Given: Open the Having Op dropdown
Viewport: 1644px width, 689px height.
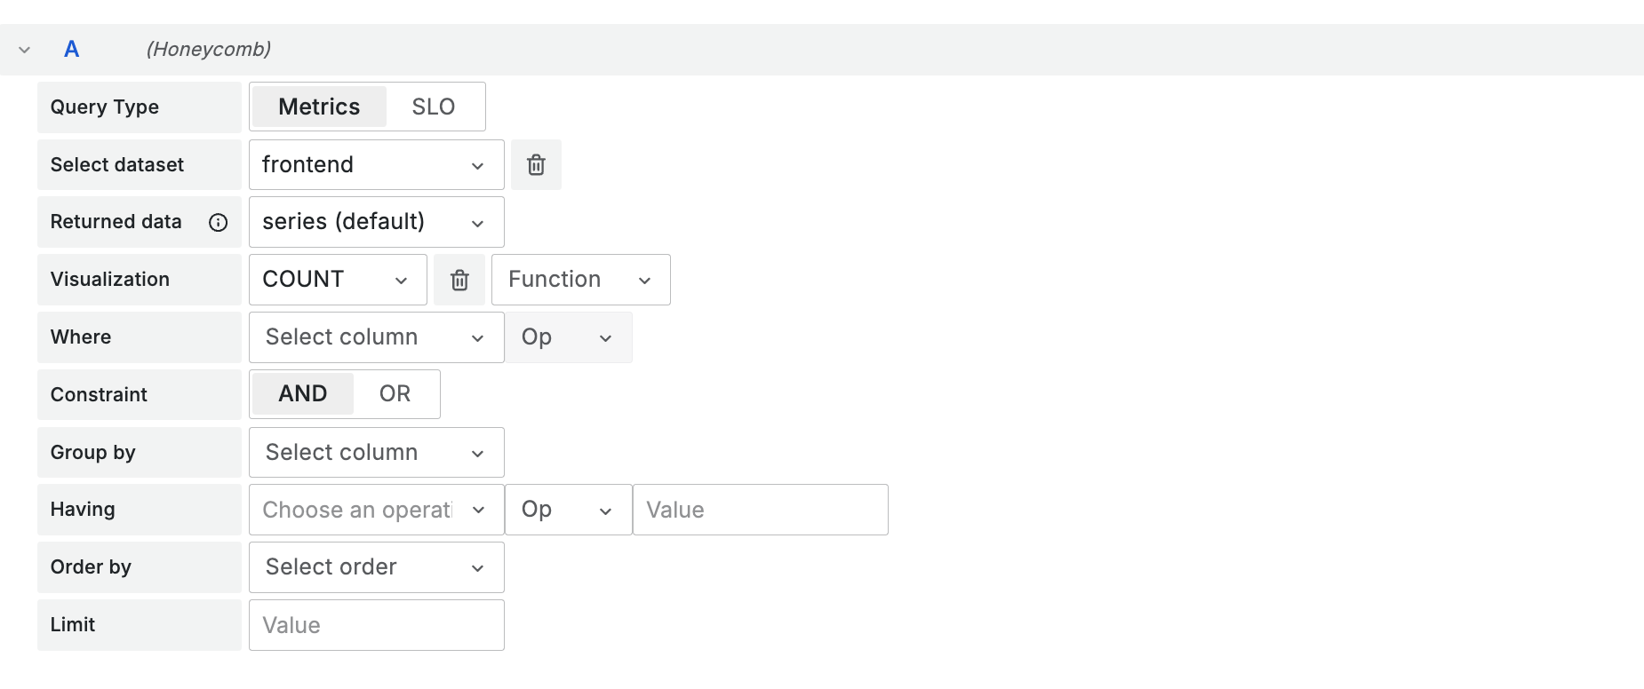Looking at the screenshot, I should (569, 510).
